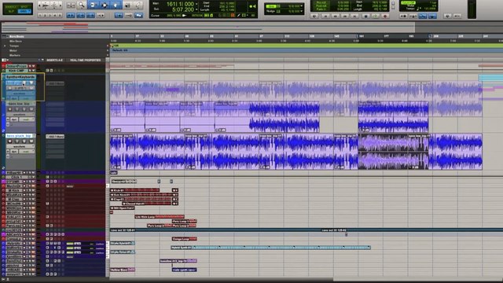Click the red transport Record button

tap(385, 16)
